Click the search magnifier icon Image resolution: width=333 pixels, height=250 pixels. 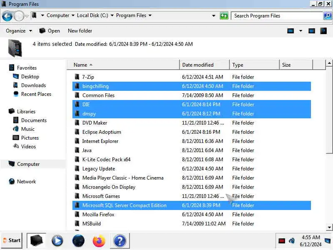click(328, 16)
